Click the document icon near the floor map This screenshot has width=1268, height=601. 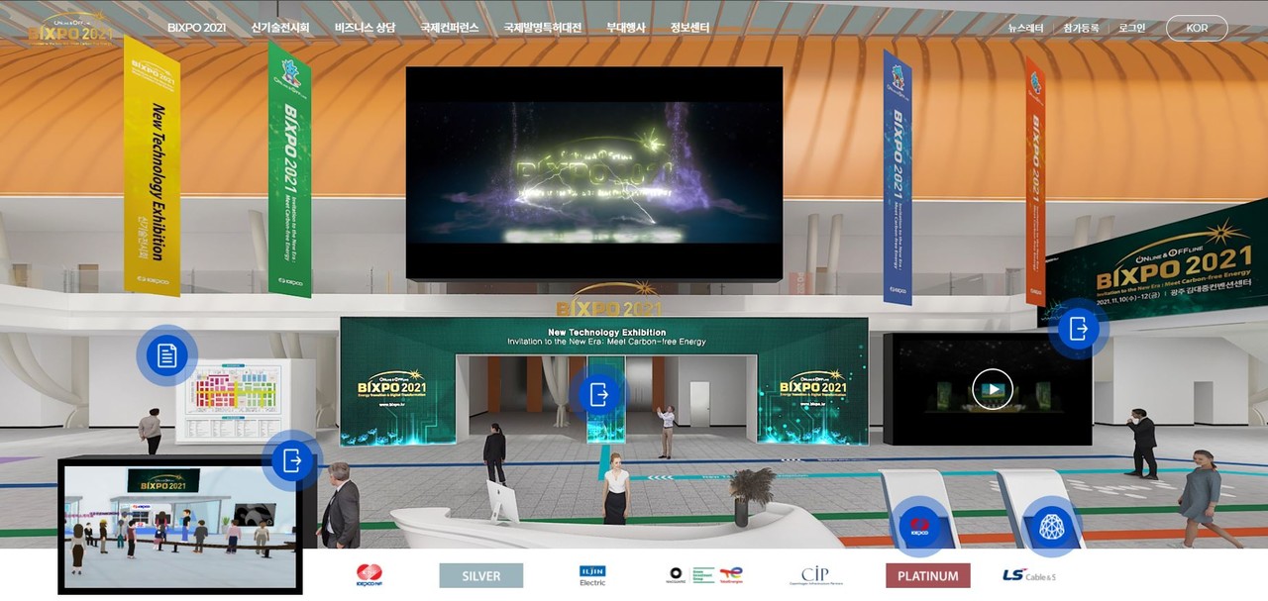[166, 355]
